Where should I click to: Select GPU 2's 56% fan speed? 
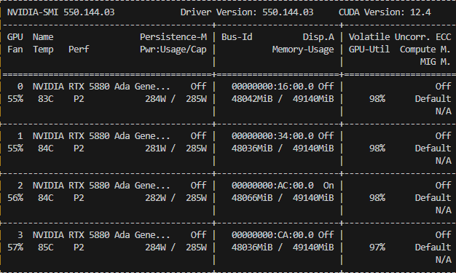click(15, 198)
